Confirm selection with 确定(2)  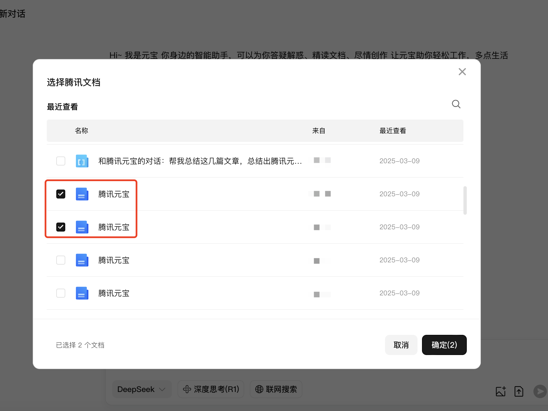tap(444, 345)
